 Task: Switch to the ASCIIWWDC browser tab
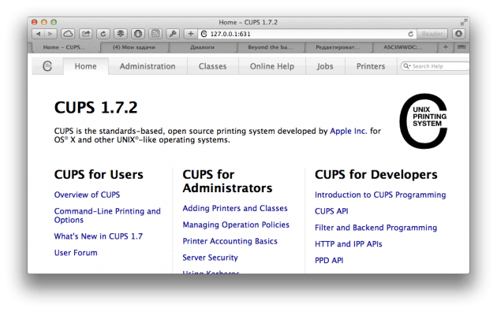(x=403, y=47)
